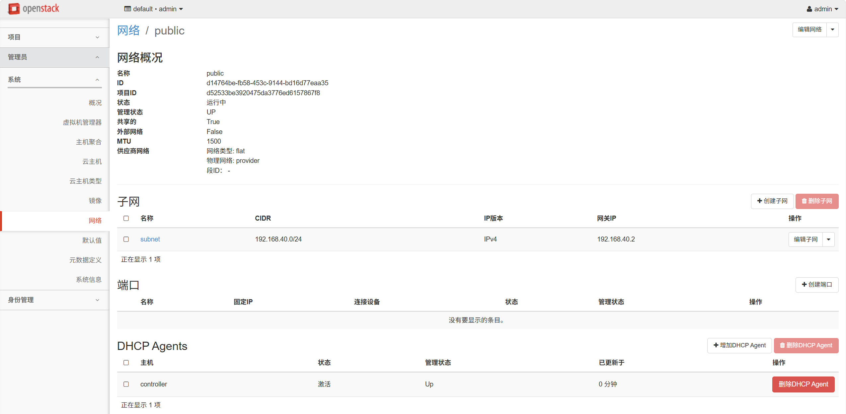Click the MTU value 1500
Screen dimensions: 846x414
click(x=214, y=141)
